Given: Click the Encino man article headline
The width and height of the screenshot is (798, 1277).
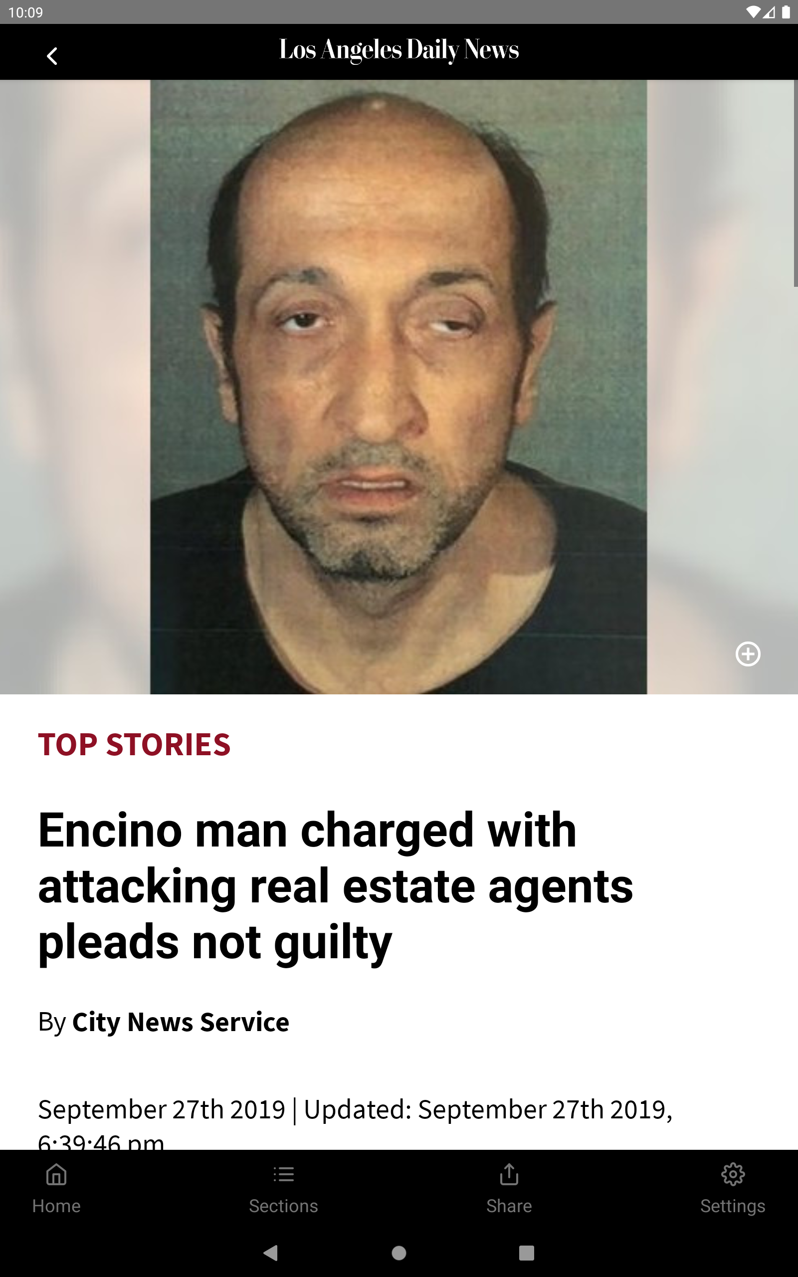Looking at the screenshot, I should pyautogui.click(x=336, y=886).
